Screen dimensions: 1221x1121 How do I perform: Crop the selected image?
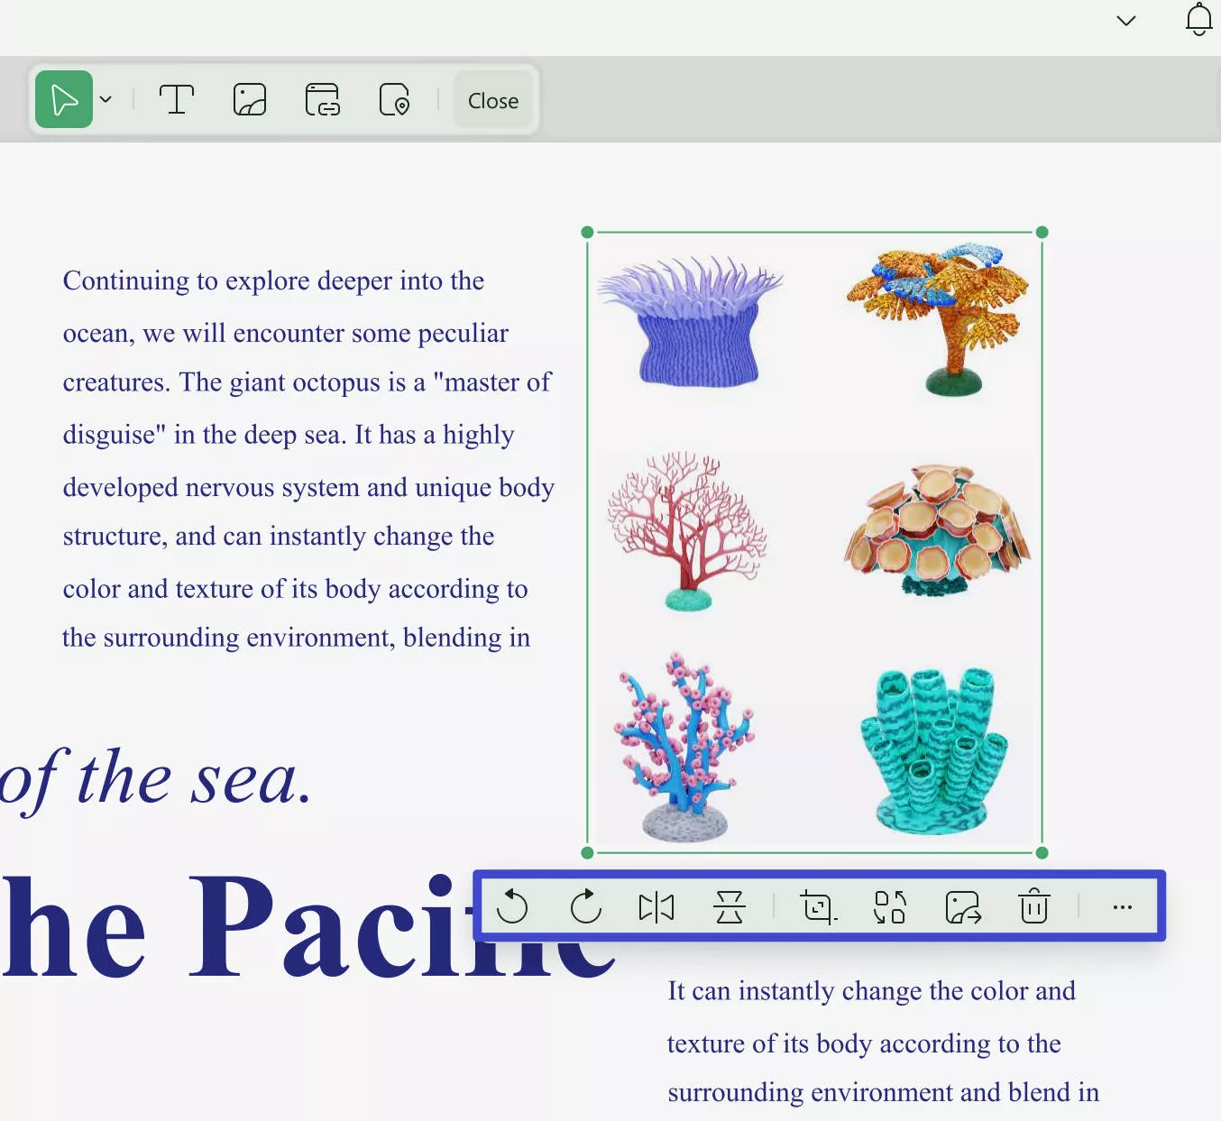coord(819,906)
